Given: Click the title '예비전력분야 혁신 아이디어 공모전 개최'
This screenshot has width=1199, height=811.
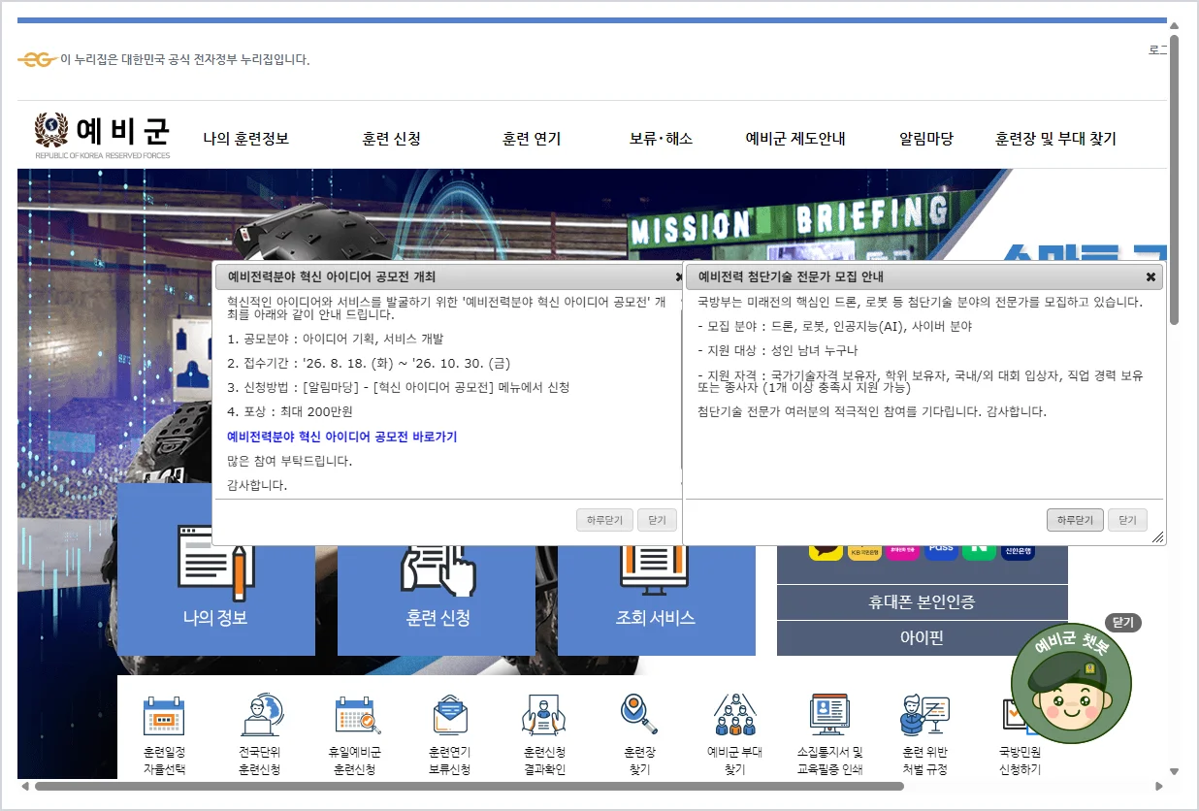Looking at the screenshot, I should [332, 276].
